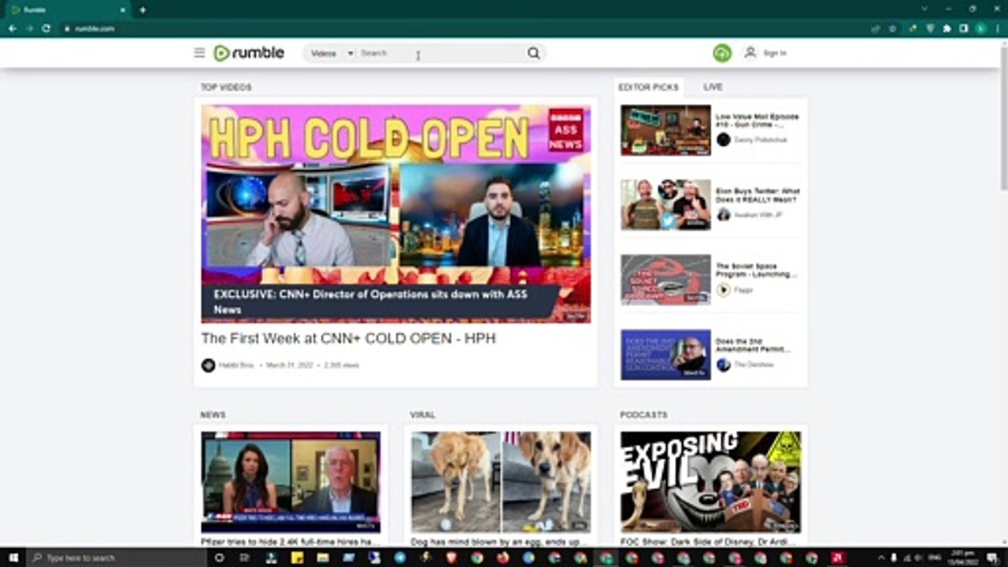Click The Dershow channel avatar
Image resolution: width=1008 pixels, height=567 pixels.
[723, 365]
